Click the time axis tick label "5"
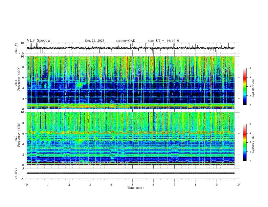The width and height of the screenshot is (268, 207). (132, 185)
